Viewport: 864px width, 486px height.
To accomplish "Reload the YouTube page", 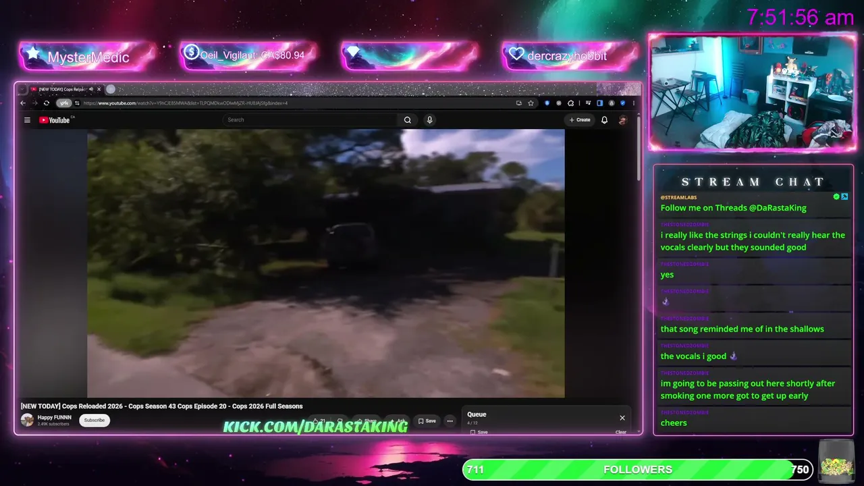I will pyautogui.click(x=47, y=103).
